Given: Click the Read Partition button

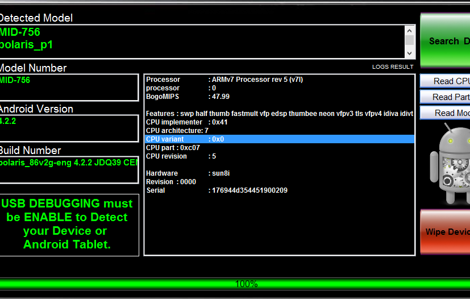Looking at the screenshot, I should point(446,97).
